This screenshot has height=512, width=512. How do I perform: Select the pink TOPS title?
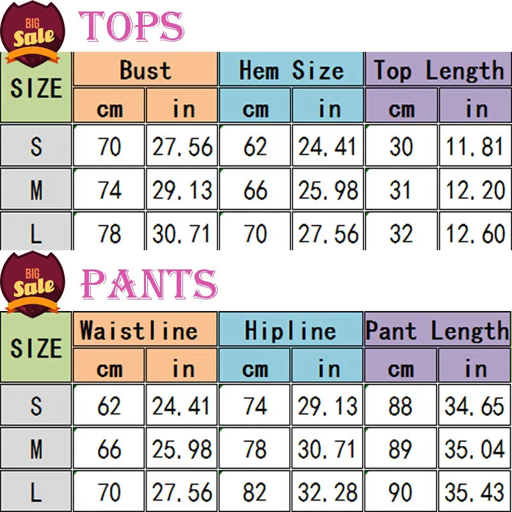tap(131, 26)
